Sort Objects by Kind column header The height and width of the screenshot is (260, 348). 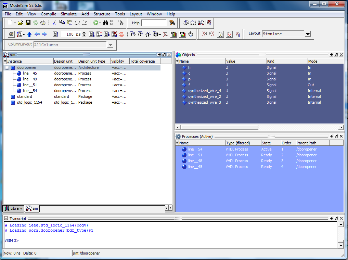287,61
